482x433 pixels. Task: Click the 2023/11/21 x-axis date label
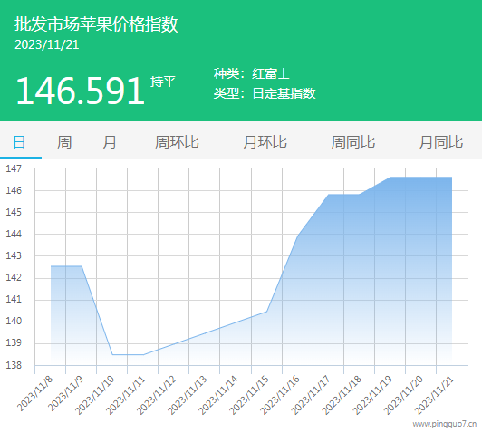pos(434,395)
